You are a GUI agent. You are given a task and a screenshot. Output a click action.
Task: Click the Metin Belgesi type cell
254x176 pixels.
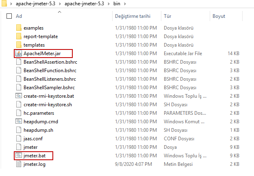point(178,164)
